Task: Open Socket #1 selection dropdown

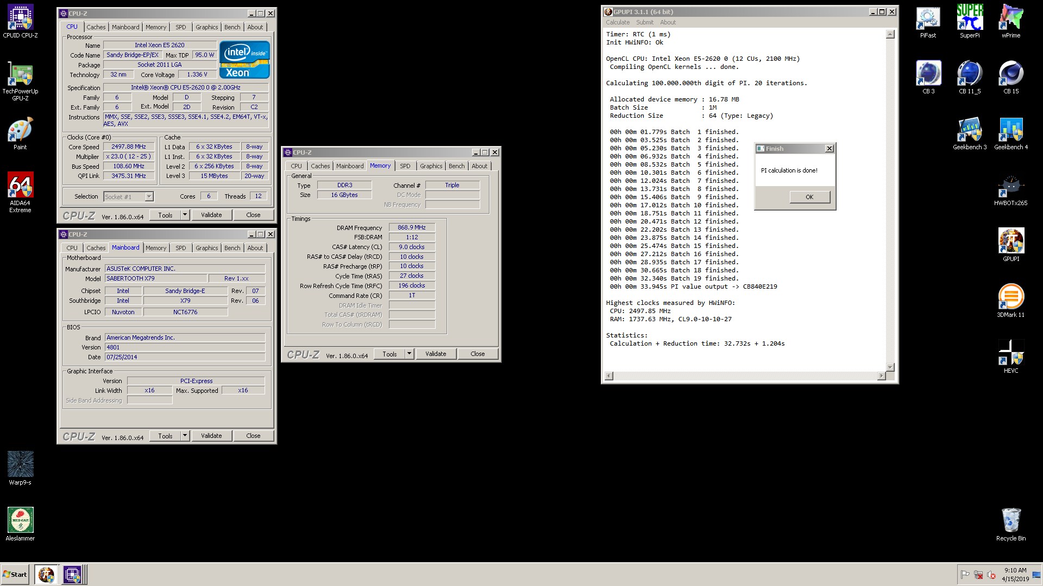Action: coord(129,196)
